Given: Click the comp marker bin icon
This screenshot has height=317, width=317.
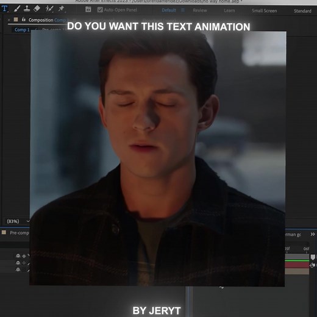Looking at the screenshot, I should point(313,257).
